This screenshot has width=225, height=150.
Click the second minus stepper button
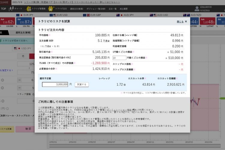pos(19,88)
